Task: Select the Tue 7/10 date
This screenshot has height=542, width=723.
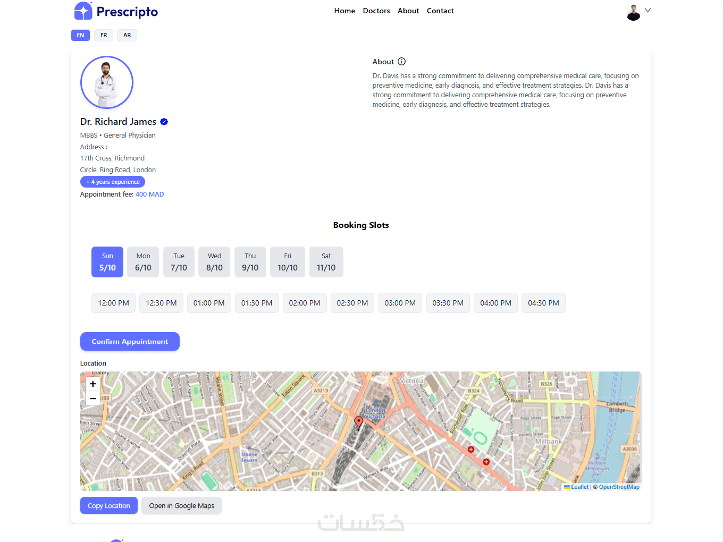Action: pos(179,262)
